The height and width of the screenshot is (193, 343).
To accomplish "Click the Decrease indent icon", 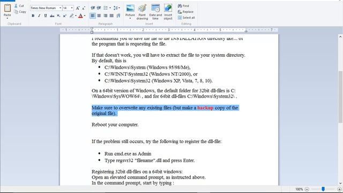I will tap(93, 8).
